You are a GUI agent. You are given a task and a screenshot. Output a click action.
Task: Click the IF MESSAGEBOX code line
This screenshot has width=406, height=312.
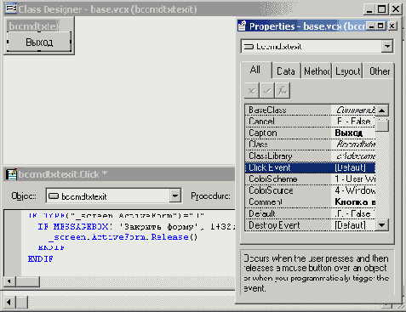136,226
